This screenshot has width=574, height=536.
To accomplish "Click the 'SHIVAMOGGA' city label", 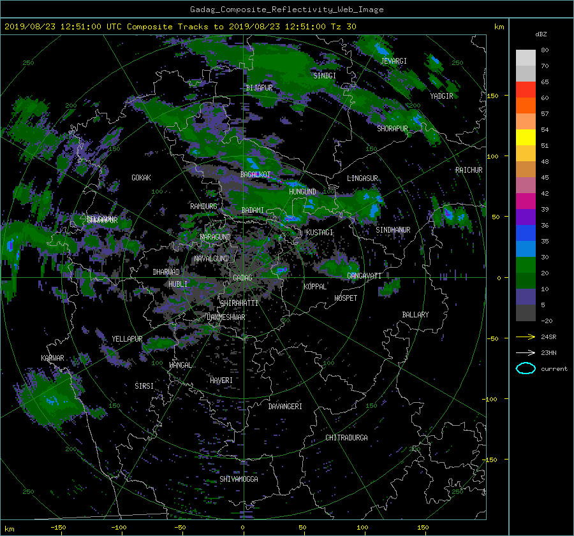I will 239,479.
